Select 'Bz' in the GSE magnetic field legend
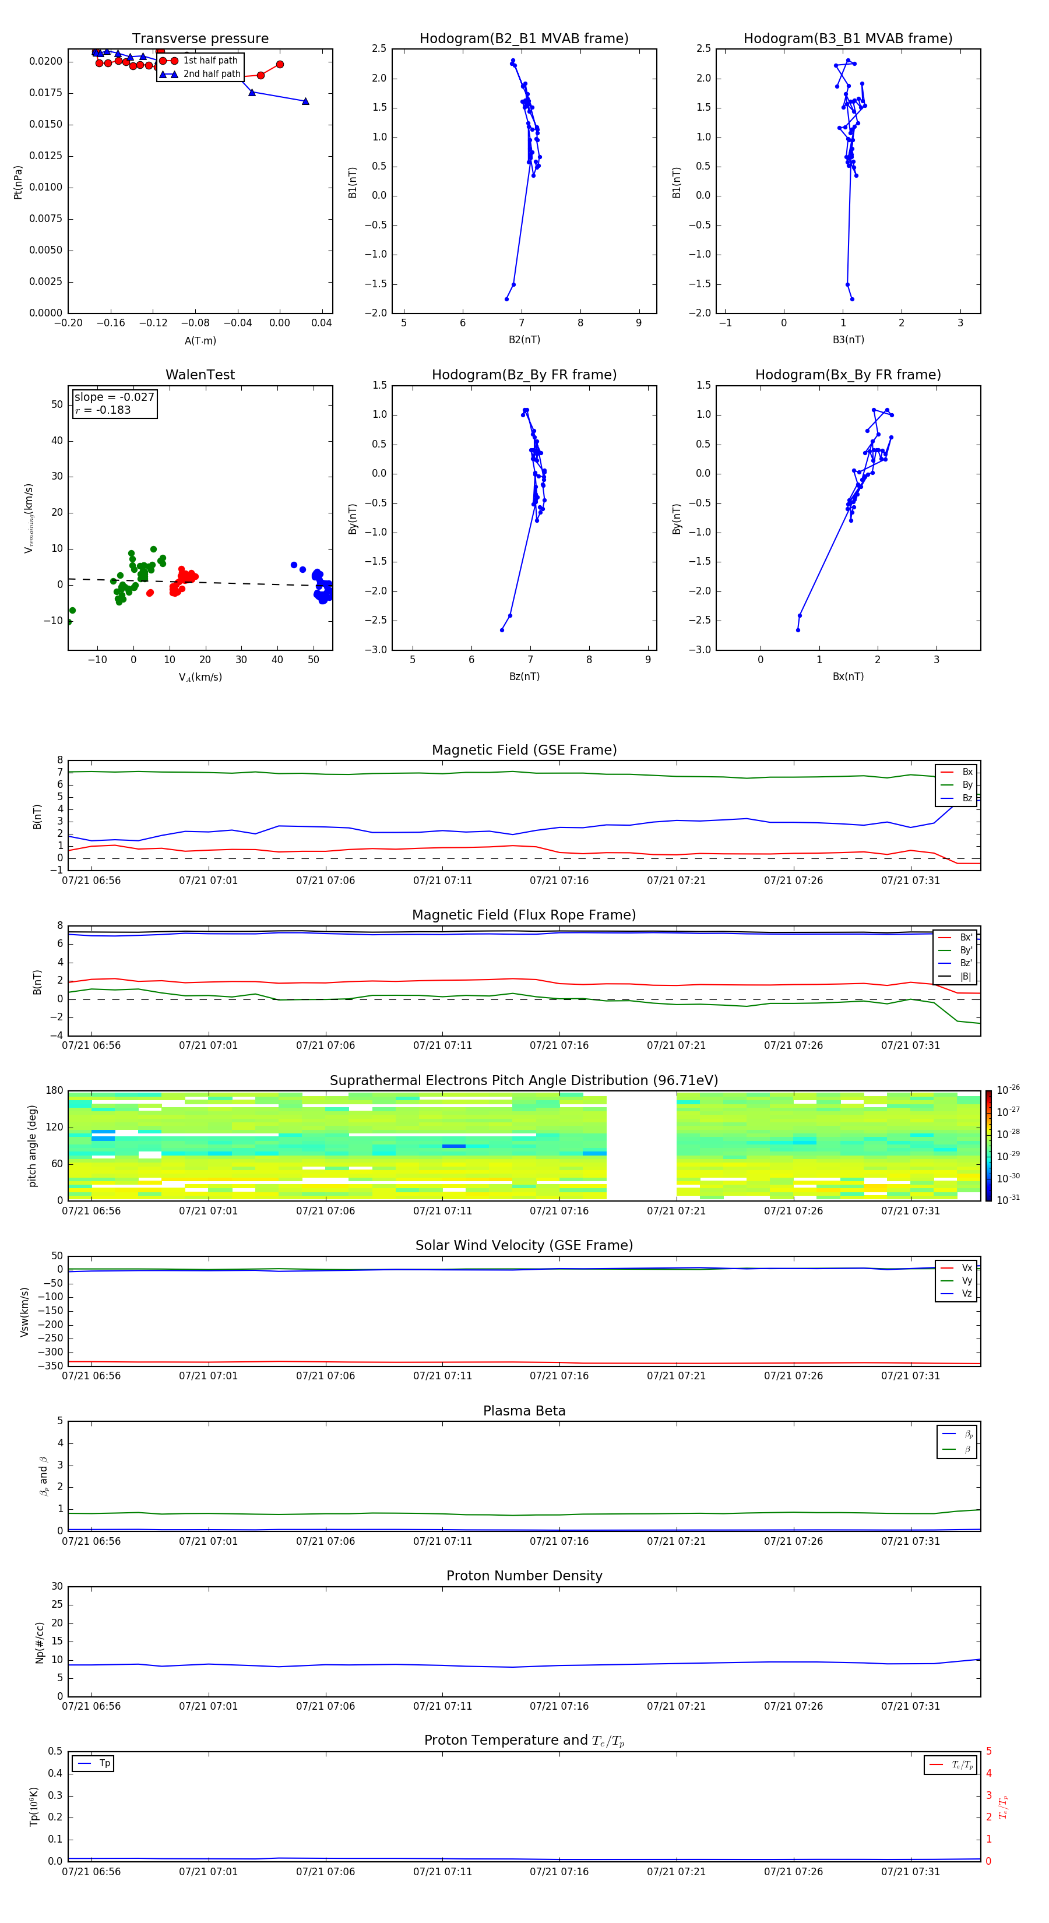The width and height of the screenshot is (1049, 1923). pos(957,798)
